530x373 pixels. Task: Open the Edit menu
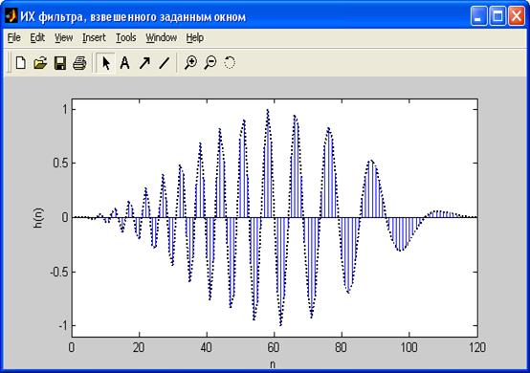[37, 37]
